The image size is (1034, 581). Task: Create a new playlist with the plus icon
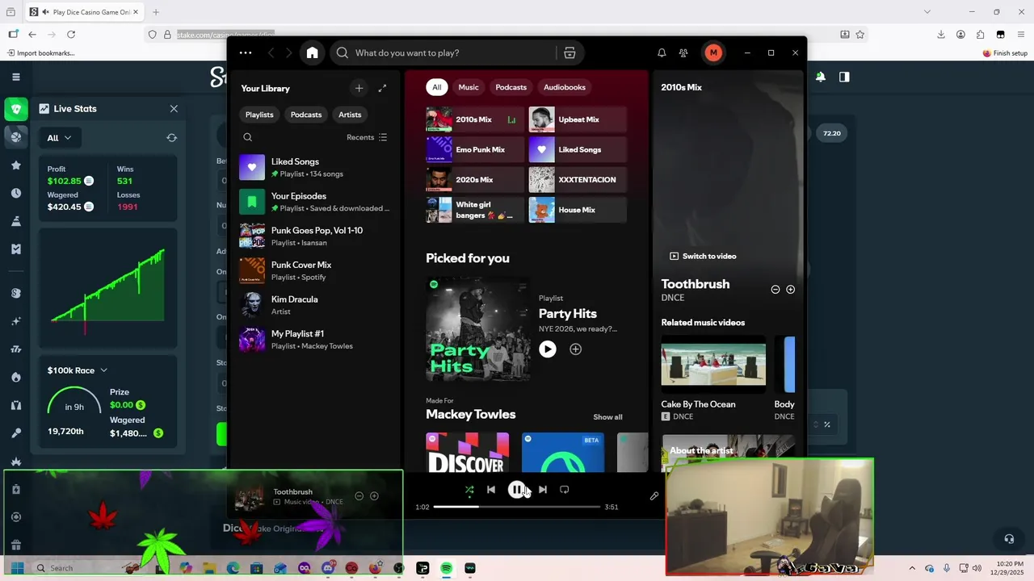[x=359, y=88]
